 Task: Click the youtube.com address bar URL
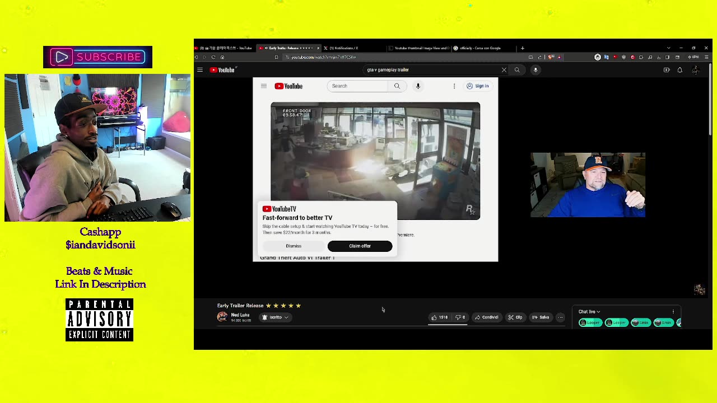(x=323, y=57)
